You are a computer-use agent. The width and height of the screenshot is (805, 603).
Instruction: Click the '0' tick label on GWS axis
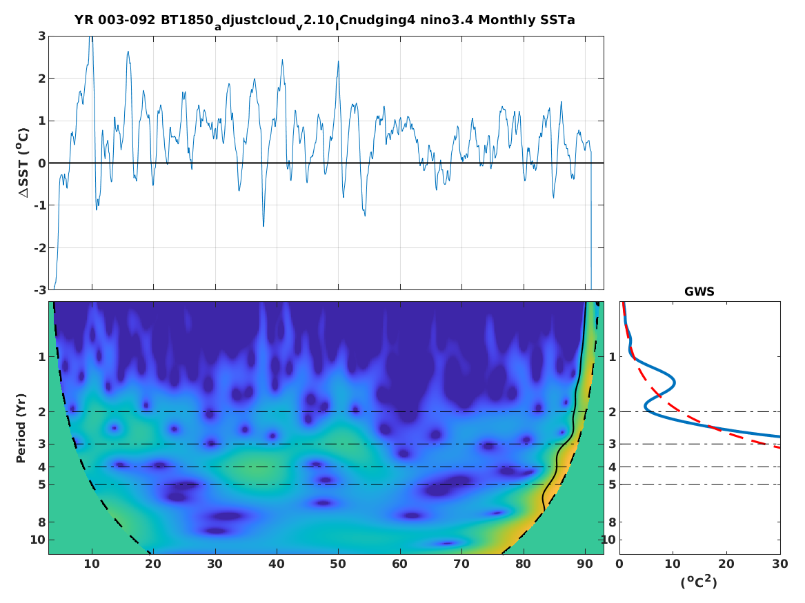coord(619,564)
